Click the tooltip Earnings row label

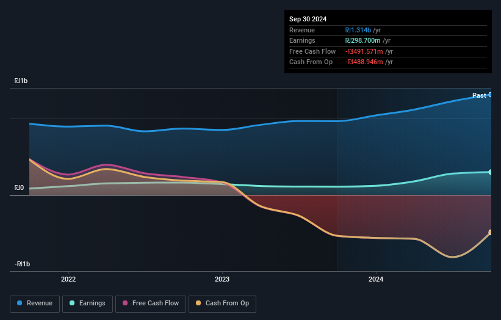pos(302,40)
